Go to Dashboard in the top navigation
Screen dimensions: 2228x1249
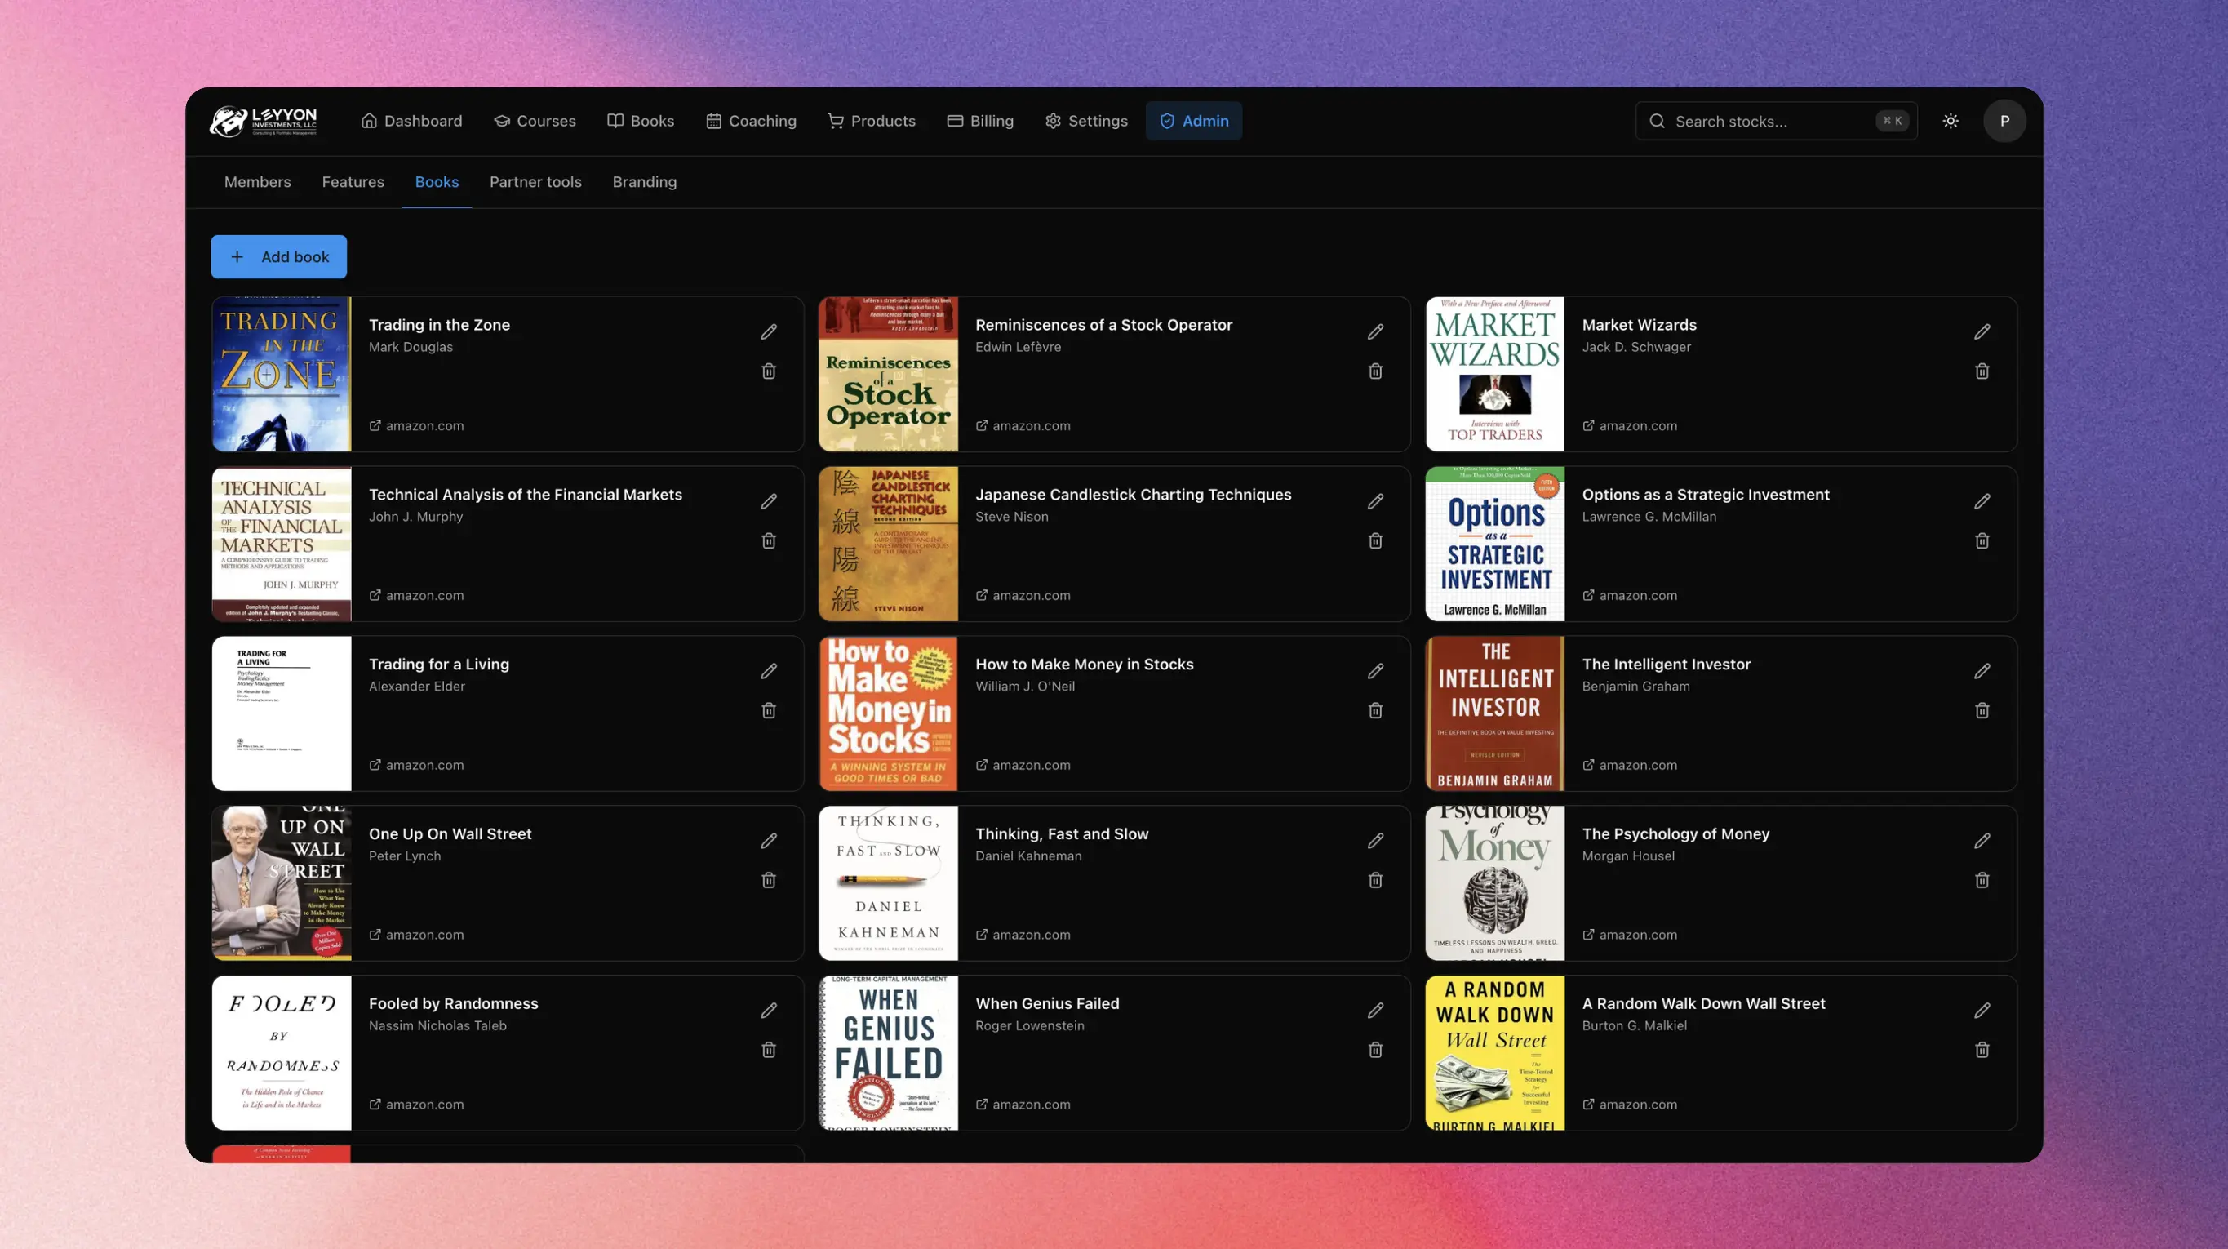pos(411,121)
